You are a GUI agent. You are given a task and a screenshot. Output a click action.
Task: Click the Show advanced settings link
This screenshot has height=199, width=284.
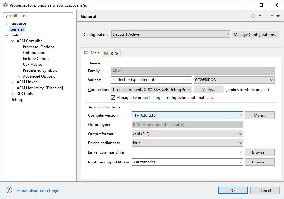(x=38, y=191)
